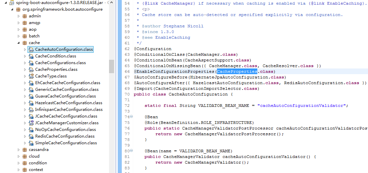Expand the amqp package
The image size is (368, 173).
pyautogui.click(x=19, y=23)
